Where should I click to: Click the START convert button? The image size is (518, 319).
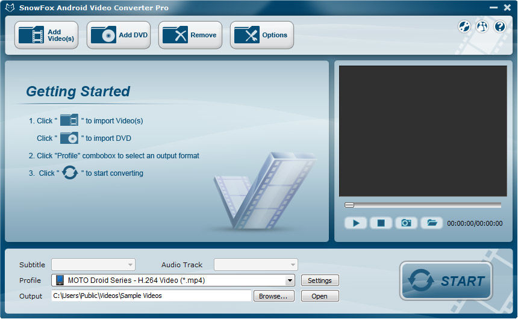(x=446, y=280)
